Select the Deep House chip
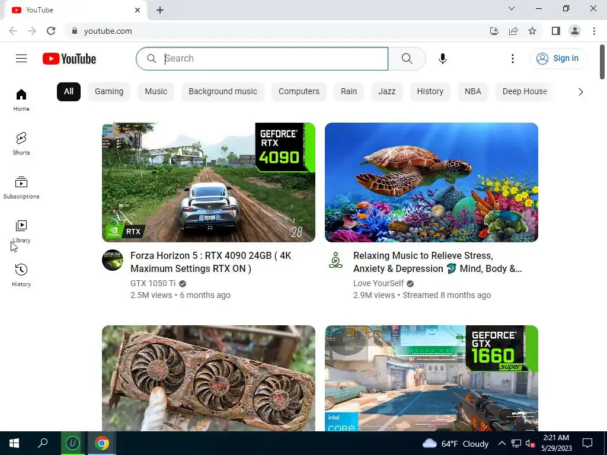The width and height of the screenshot is (607, 455). coord(525,92)
